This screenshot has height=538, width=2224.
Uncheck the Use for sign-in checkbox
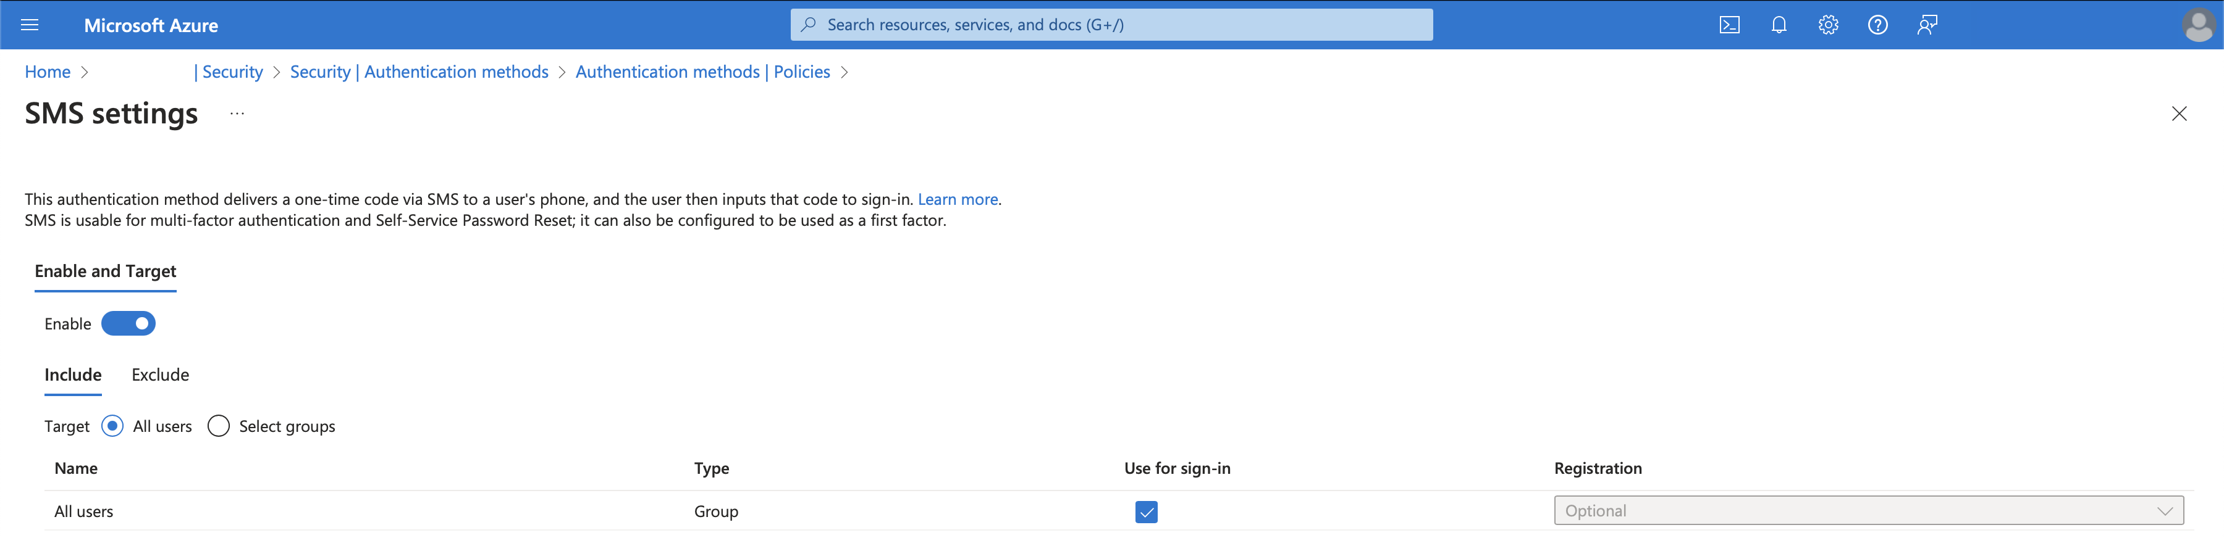click(1146, 511)
